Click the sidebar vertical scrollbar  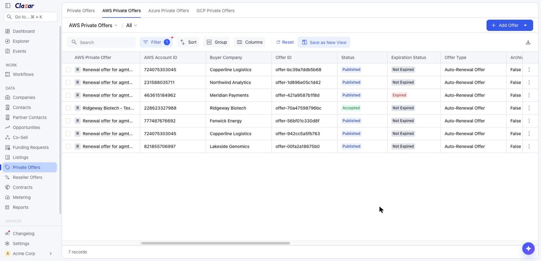60,120
